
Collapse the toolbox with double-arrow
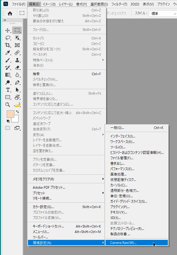coord(5,20)
